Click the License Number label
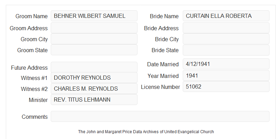The height and width of the screenshot is (139, 276). 160,87
